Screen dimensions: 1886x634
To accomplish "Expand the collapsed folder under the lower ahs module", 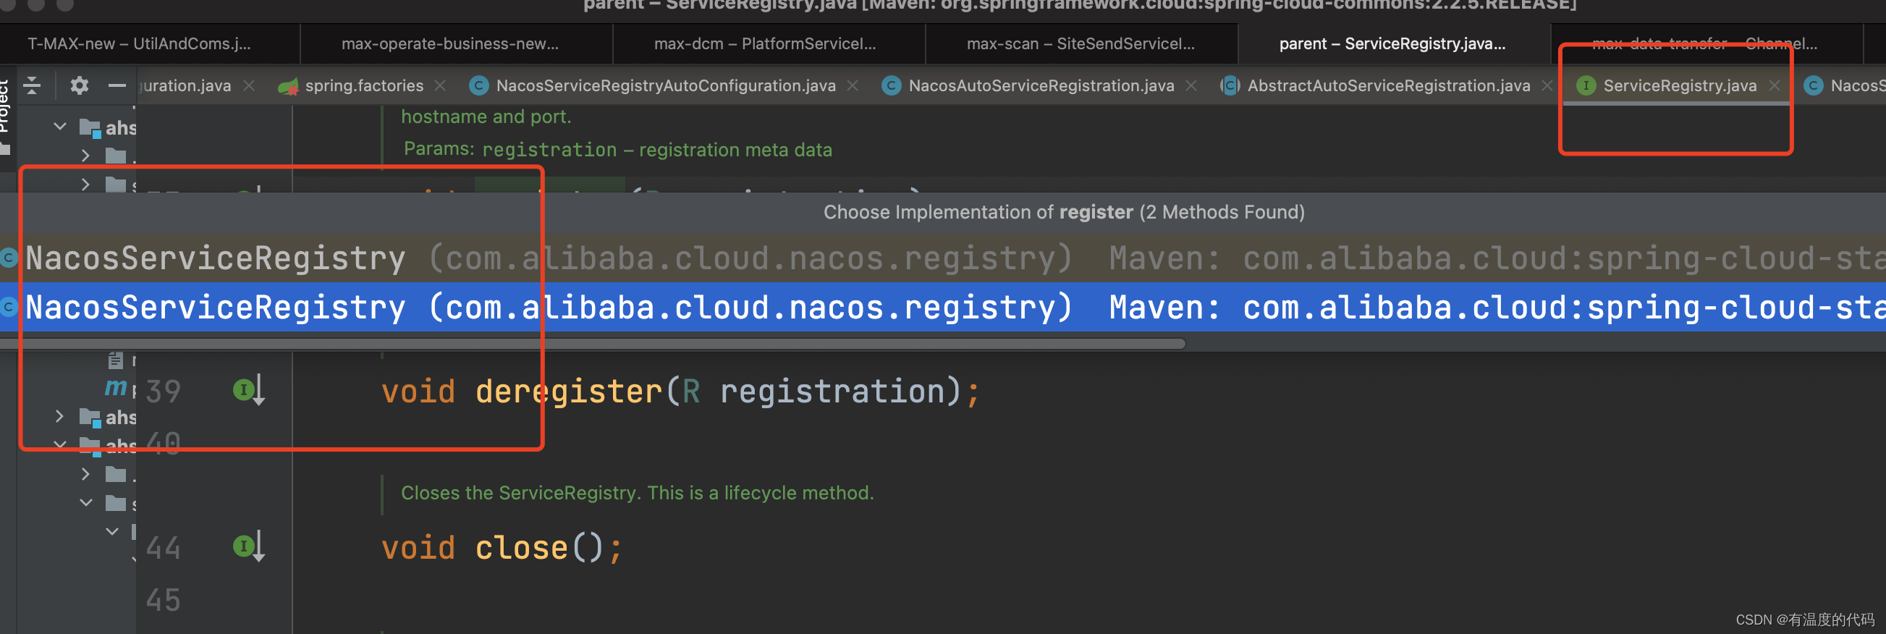I will [x=85, y=474].
